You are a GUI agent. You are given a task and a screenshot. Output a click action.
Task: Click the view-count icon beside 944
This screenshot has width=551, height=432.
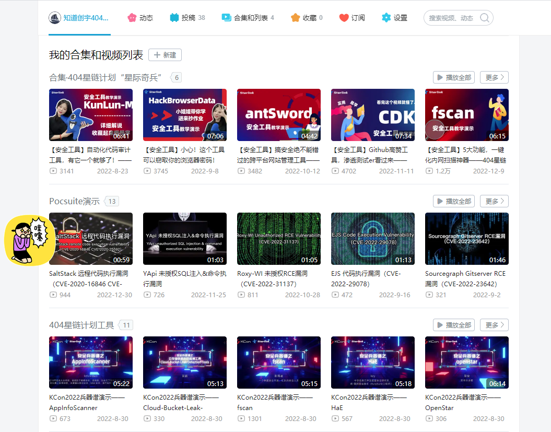[53, 295]
